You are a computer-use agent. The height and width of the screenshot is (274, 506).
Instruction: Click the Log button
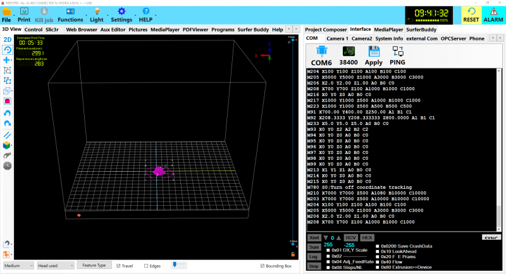click(x=313, y=257)
